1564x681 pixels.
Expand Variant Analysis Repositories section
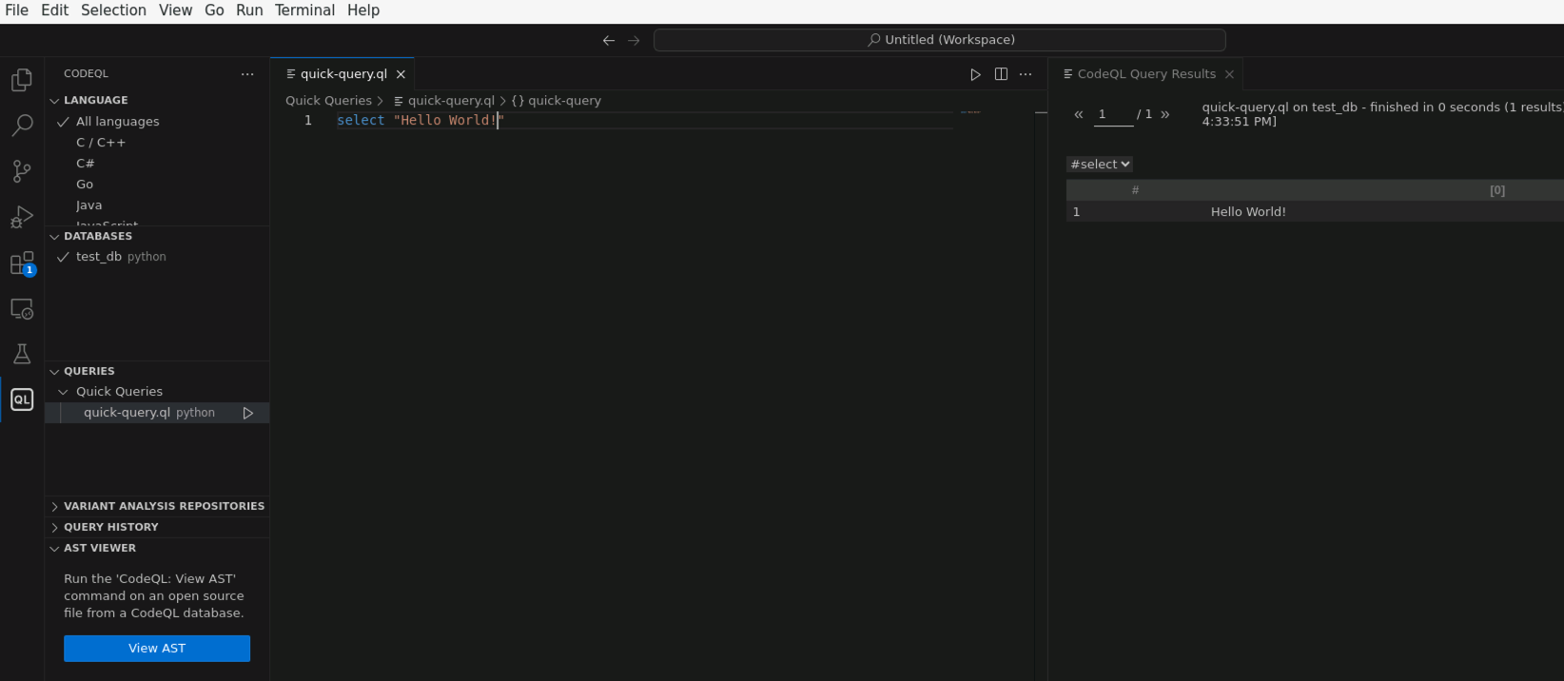pos(157,506)
